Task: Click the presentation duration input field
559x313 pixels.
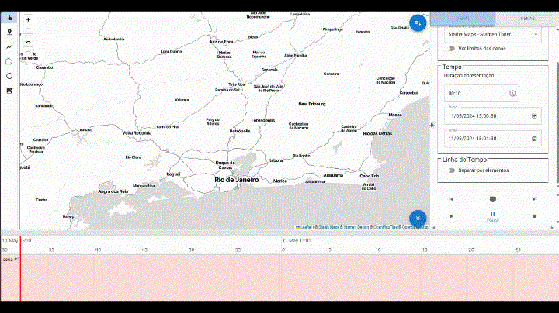Action: click(x=475, y=93)
